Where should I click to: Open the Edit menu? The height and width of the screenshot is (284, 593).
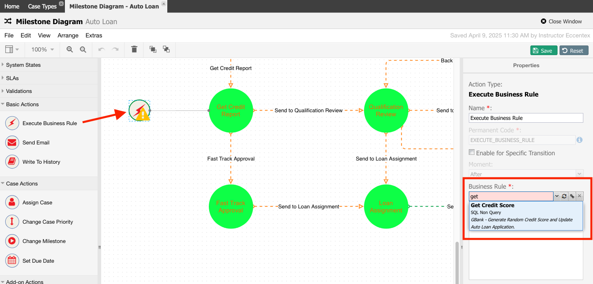click(x=26, y=35)
